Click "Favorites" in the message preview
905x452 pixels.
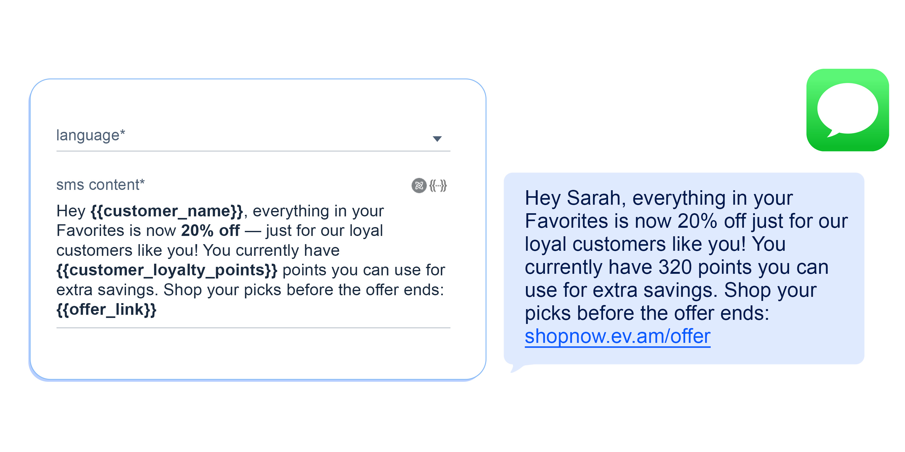pyautogui.click(x=566, y=221)
